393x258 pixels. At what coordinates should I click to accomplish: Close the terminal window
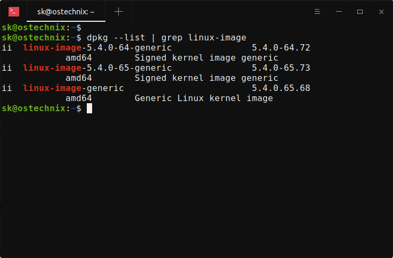pos(381,12)
